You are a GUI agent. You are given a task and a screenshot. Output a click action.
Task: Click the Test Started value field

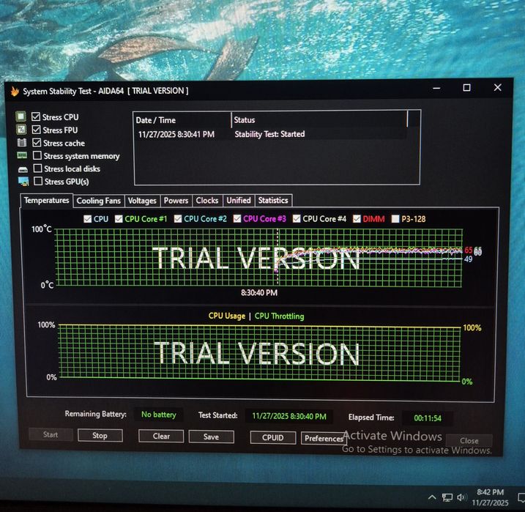289,416
